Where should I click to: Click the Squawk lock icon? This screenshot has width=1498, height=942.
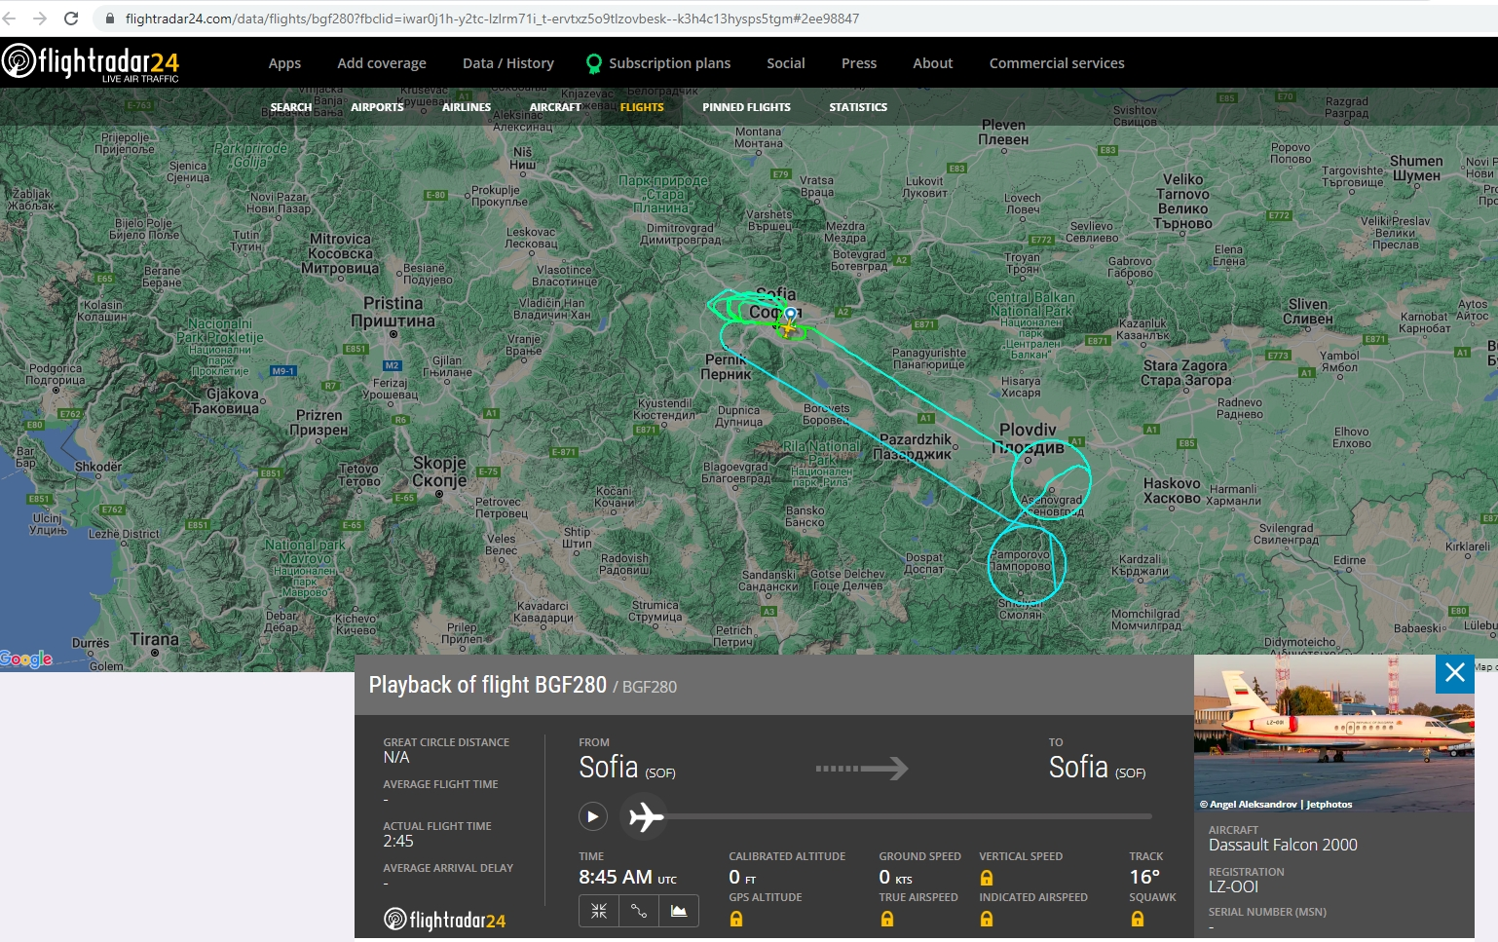coord(1138,919)
